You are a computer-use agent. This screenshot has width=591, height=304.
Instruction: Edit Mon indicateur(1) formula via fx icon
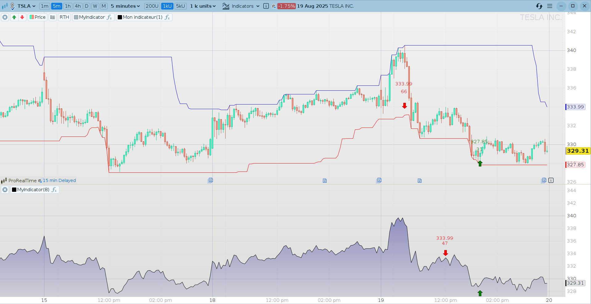(167, 17)
